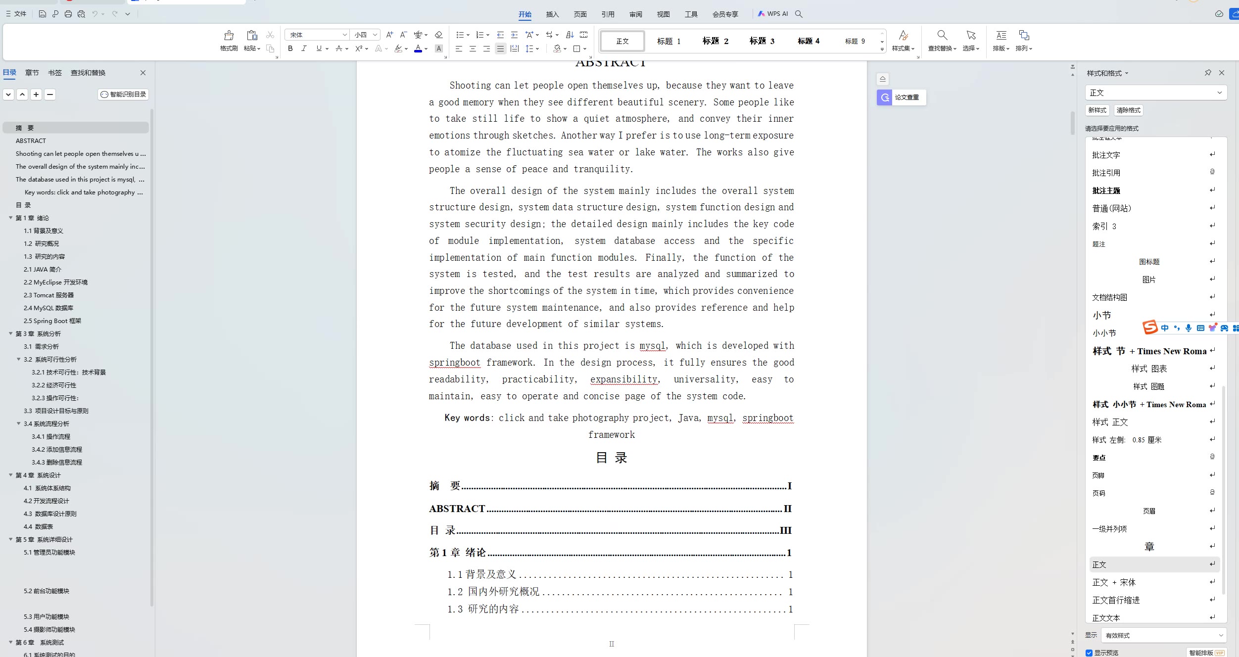Screen dimensions: 1239x657
Task: Click the plus icon in the outline pane
Action: tap(36, 94)
